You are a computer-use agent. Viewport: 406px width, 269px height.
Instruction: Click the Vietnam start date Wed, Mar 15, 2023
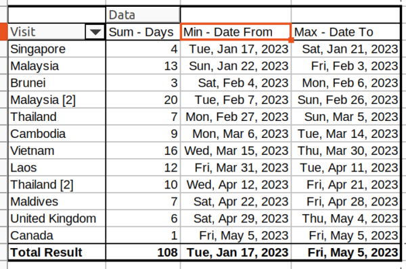point(235,151)
